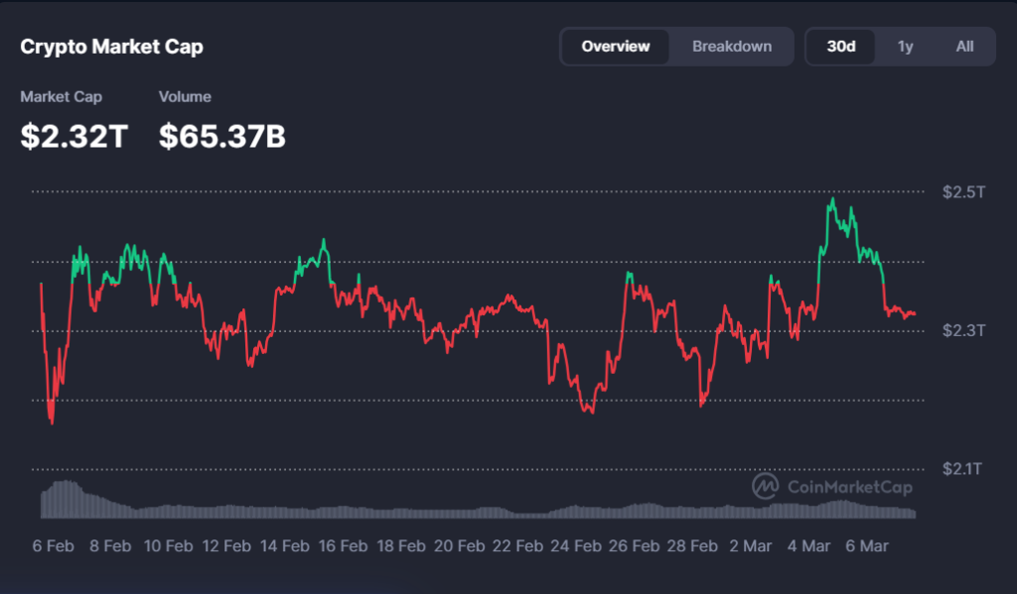Viewport: 1017px width, 594px height.
Task: Click the 14 Feb date label
Action: (283, 546)
